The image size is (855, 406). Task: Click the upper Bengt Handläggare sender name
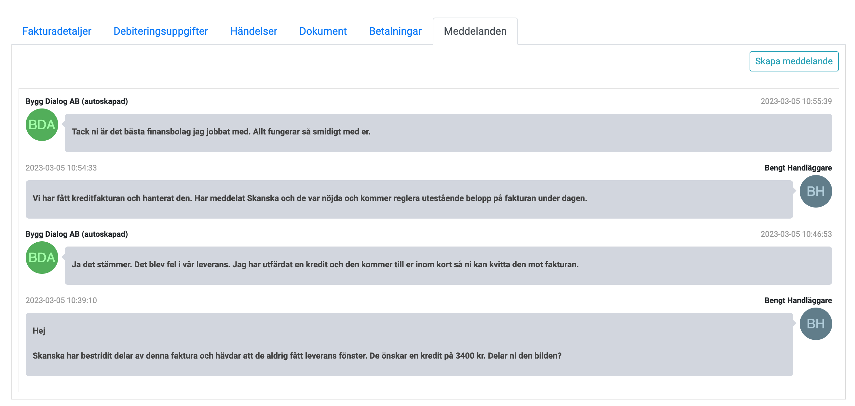798,168
